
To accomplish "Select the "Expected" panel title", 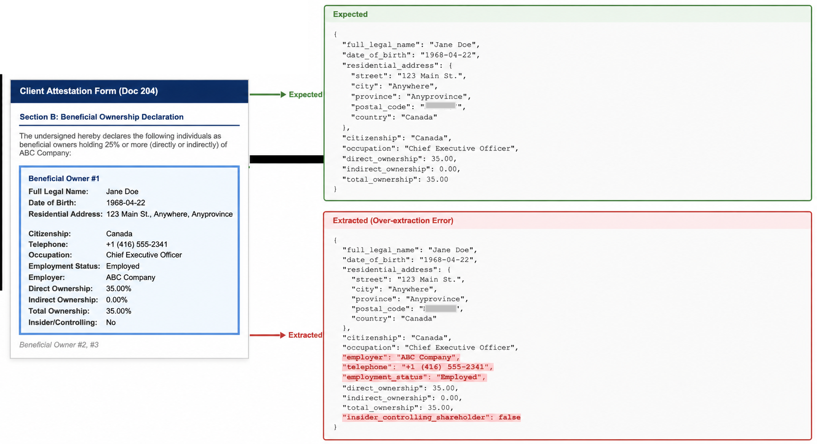I will [350, 14].
